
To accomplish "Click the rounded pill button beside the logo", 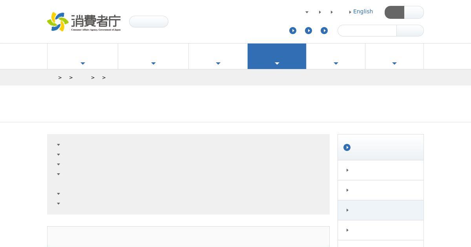I will point(149,22).
